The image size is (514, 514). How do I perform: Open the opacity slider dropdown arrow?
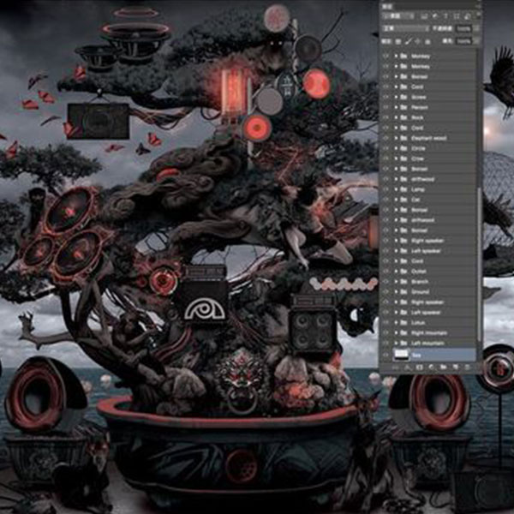pos(476,29)
